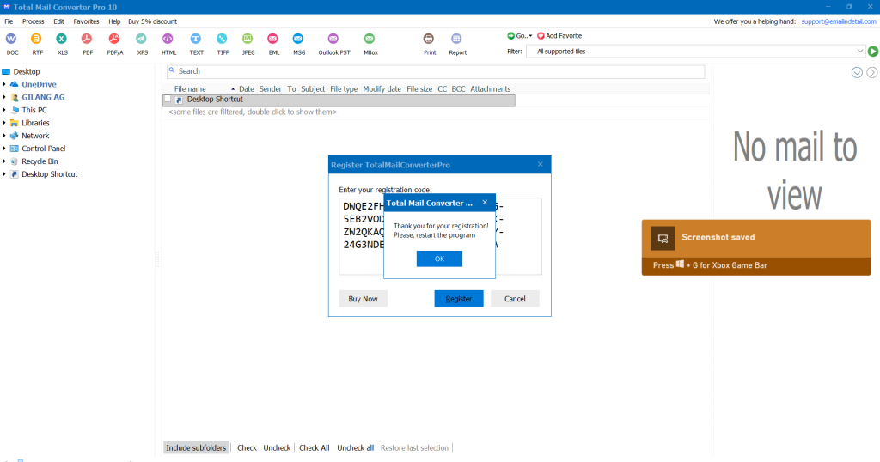Tick the Desktop Shortcut file checkbox
The height and width of the screenshot is (462, 880).
point(168,100)
